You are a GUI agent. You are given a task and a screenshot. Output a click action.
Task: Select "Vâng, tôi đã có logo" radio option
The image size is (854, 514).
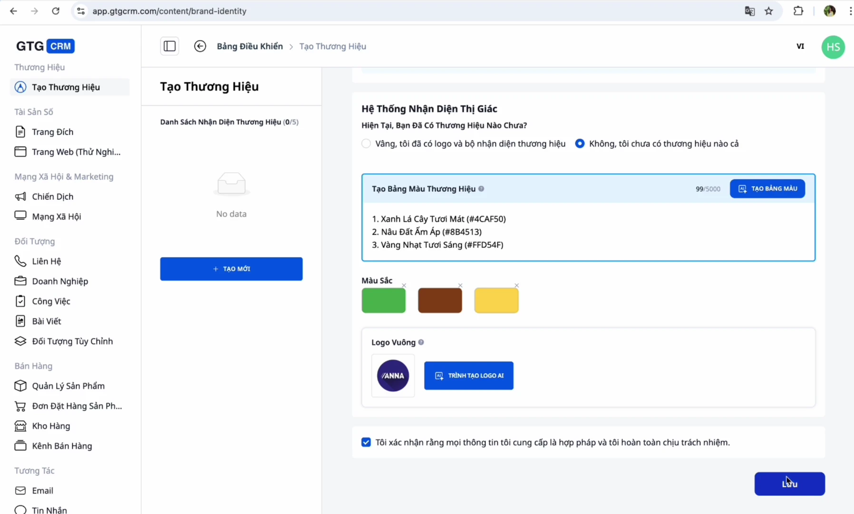pyautogui.click(x=366, y=144)
